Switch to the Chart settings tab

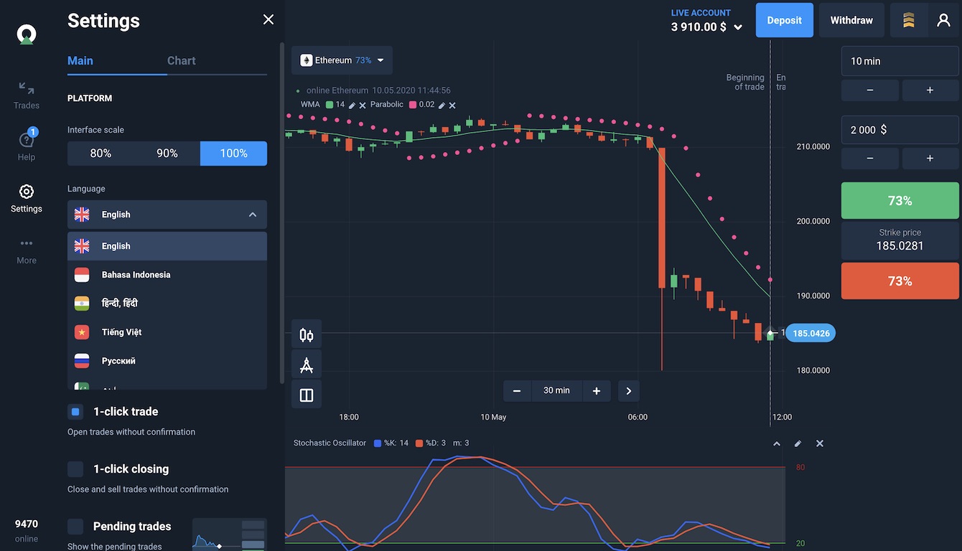pyautogui.click(x=181, y=61)
